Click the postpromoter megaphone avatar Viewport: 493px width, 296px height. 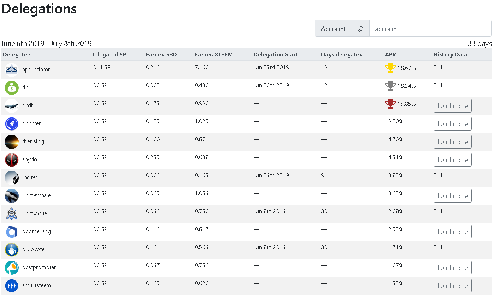[x=12, y=268]
